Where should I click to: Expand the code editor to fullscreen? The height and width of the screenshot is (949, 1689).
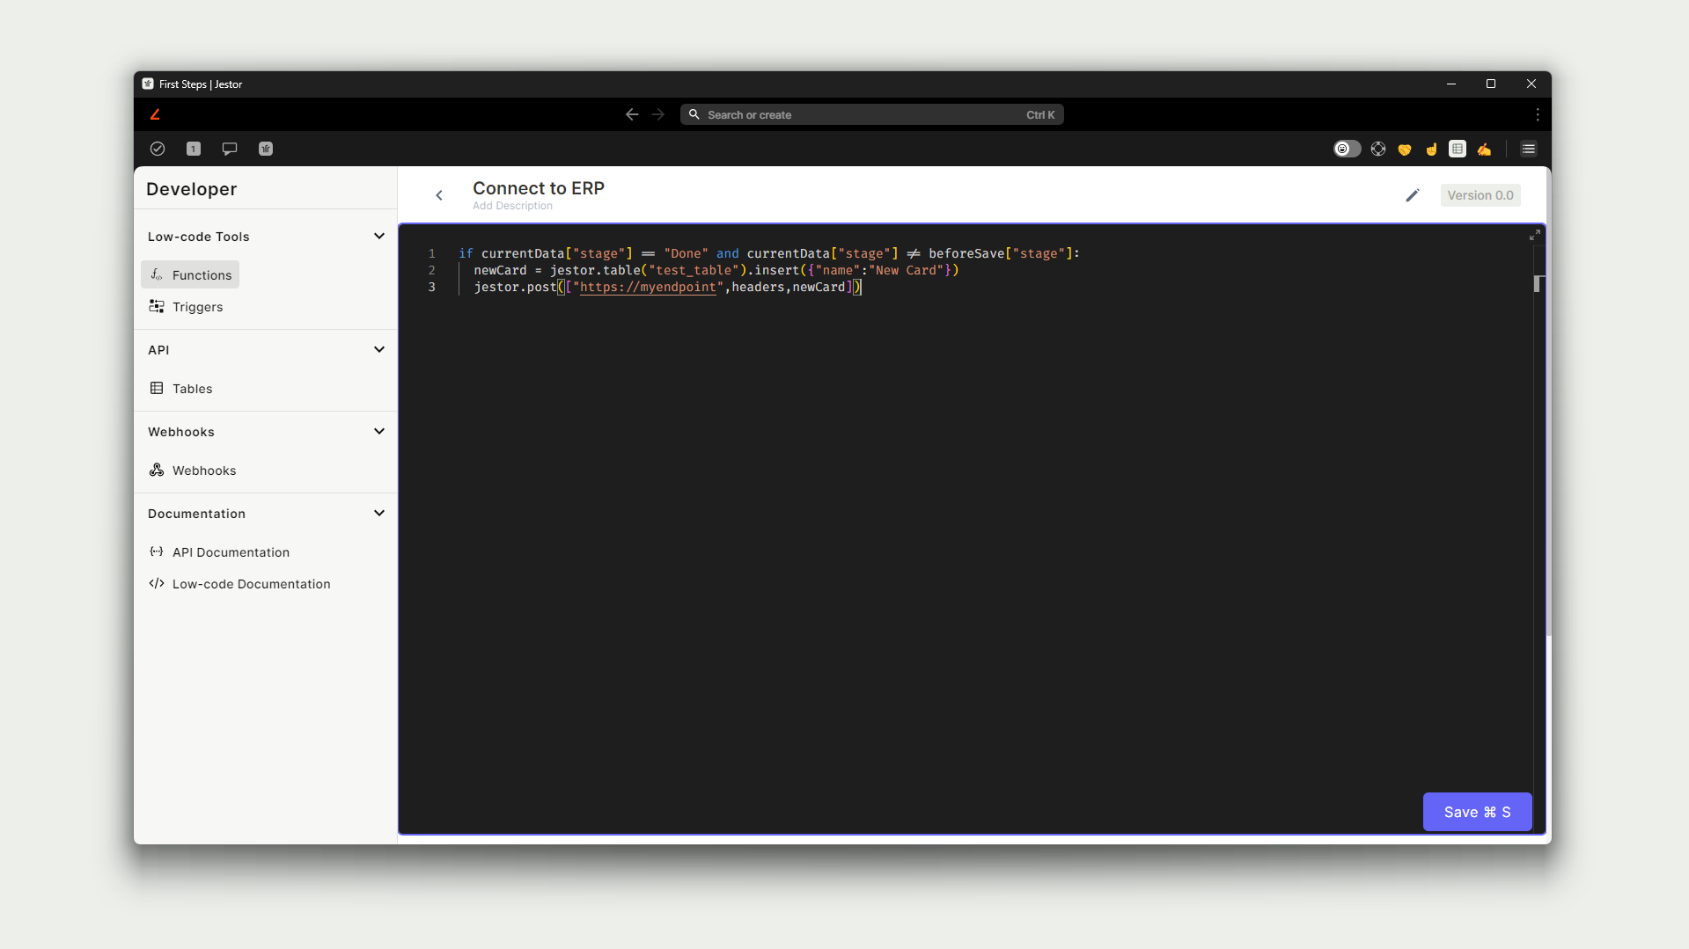click(1534, 235)
